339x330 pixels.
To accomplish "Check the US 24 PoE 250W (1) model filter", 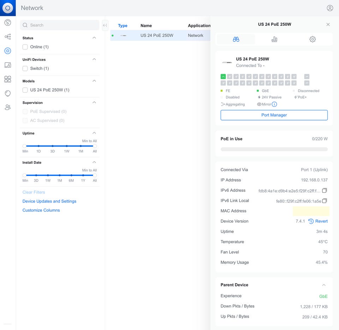I will tap(25, 90).
